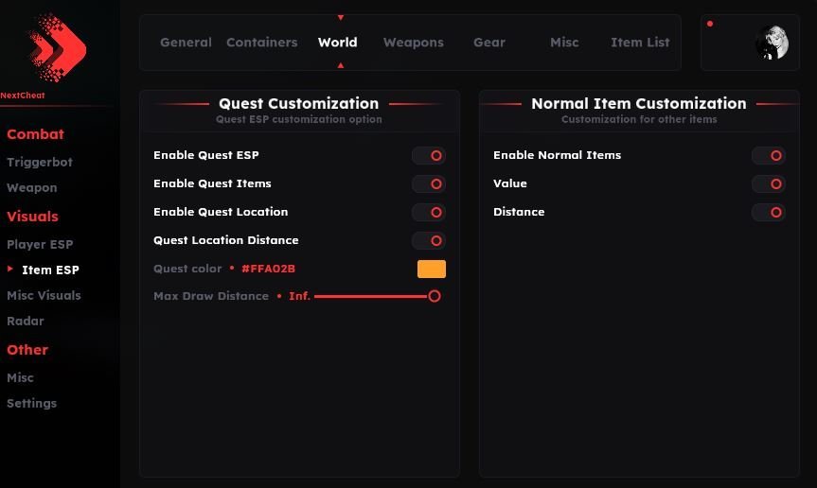Image resolution: width=817 pixels, height=488 pixels.
Task: Open Settings in the sidebar
Action: tap(31, 403)
